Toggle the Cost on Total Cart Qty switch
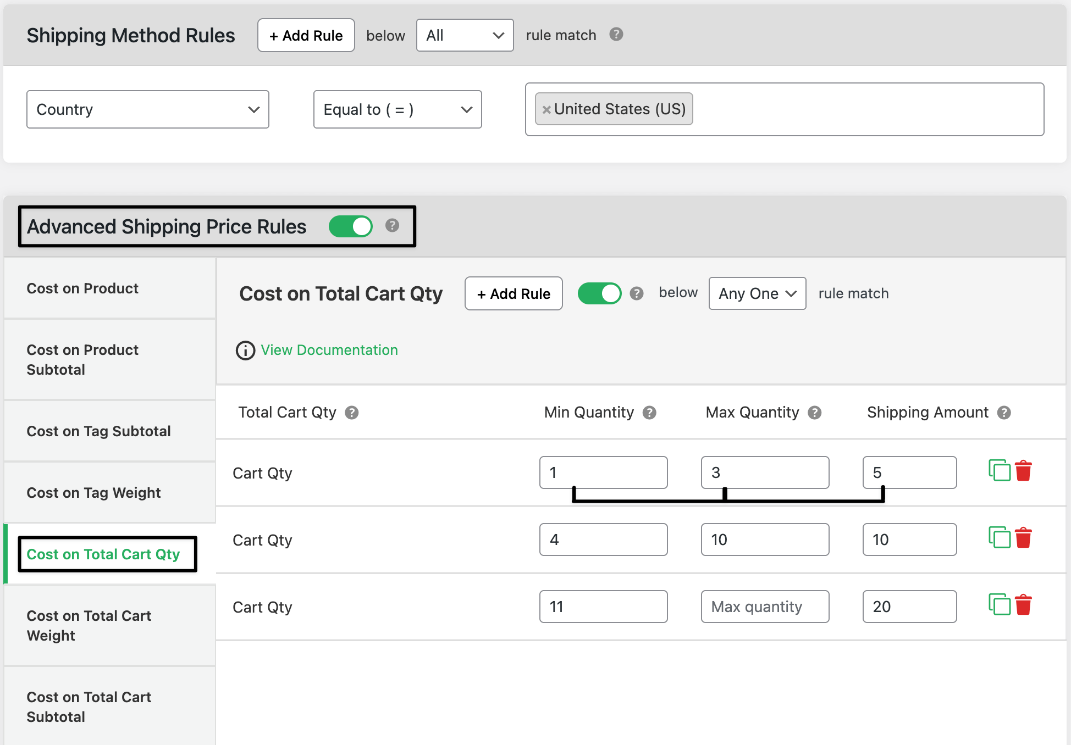Image resolution: width=1071 pixels, height=745 pixels. pyautogui.click(x=599, y=293)
